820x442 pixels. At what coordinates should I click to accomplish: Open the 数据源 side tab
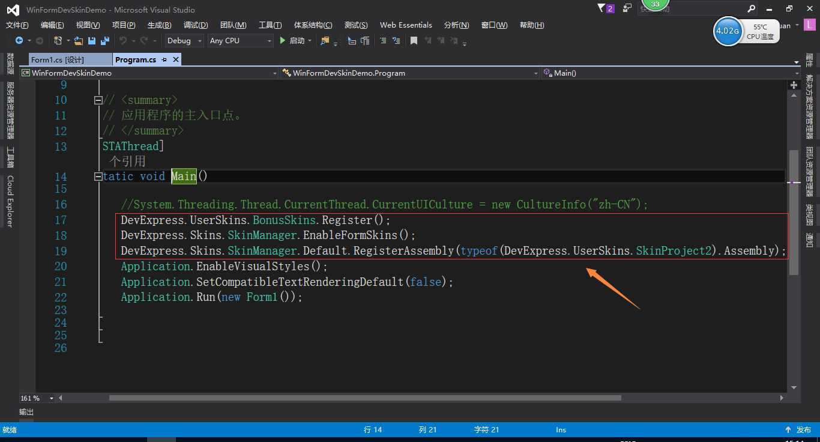point(10,64)
